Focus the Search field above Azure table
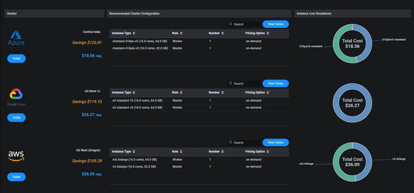Image resolution: width=414 pixels, height=193 pixels. click(x=244, y=24)
